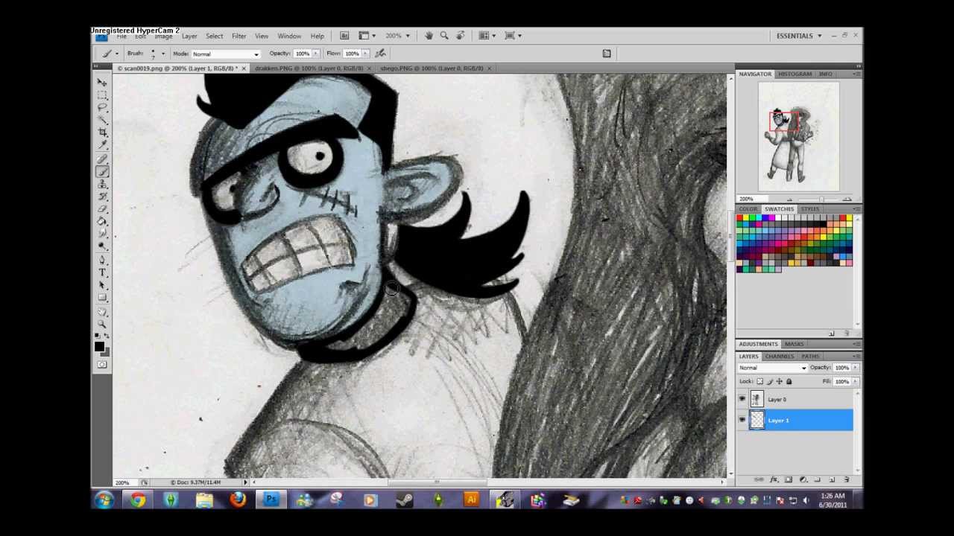Image resolution: width=954 pixels, height=536 pixels.
Task: Switch to the Paths tab
Action: pos(809,357)
